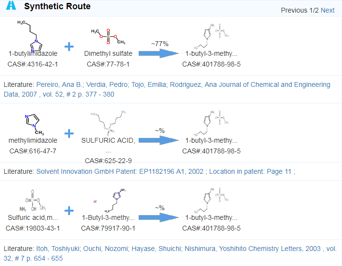Go to Next synthetic route page
Screen dimensions: 342x266
click(327, 10)
